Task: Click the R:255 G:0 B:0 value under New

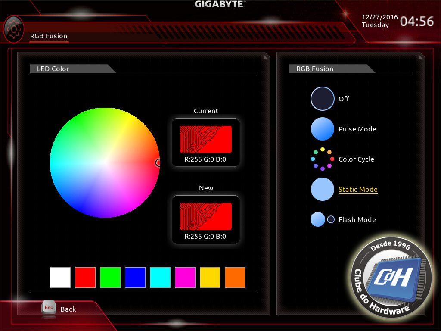Action: tap(205, 237)
